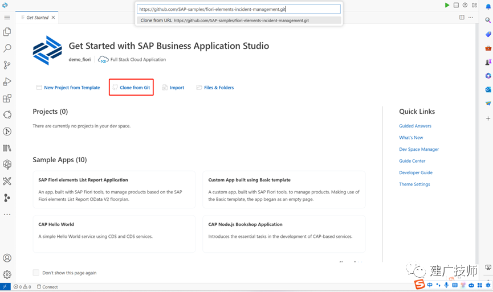Tick the Don't show this page again checkbox
Image resolution: width=493 pixels, height=292 pixels.
point(36,273)
